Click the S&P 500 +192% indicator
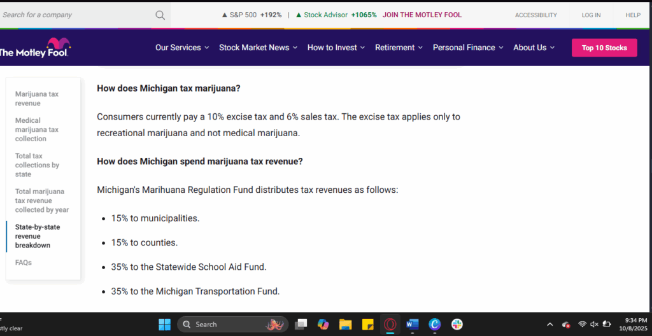 [x=252, y=15]
